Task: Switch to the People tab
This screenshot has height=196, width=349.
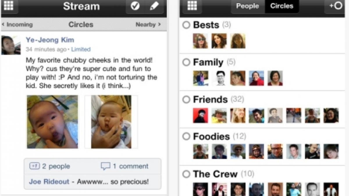Action: coord(248,6)
